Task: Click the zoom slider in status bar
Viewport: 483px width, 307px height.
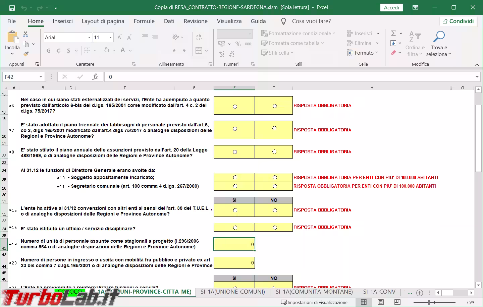Action: [x=429, y=302]
